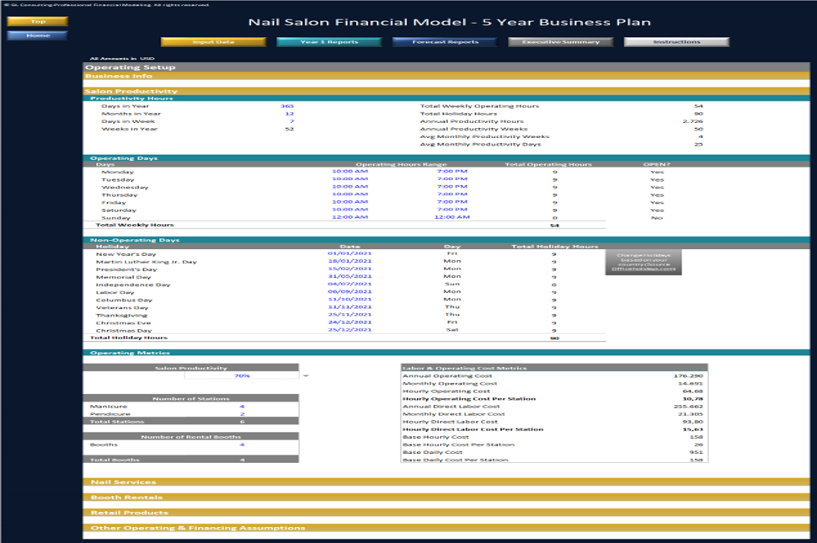Select the Base Daily Cost label
This screenshot has height=543, width=817.
pos(432,452)
